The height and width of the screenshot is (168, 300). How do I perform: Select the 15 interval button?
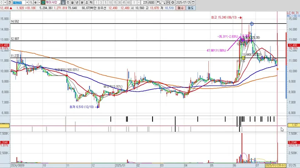point(115,2)
